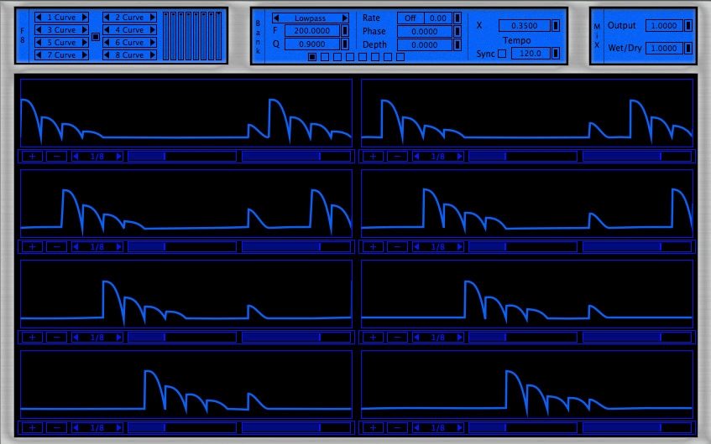
Task: Click the right arrow of the '2 Curve' selector
Action: click(153, 18)
